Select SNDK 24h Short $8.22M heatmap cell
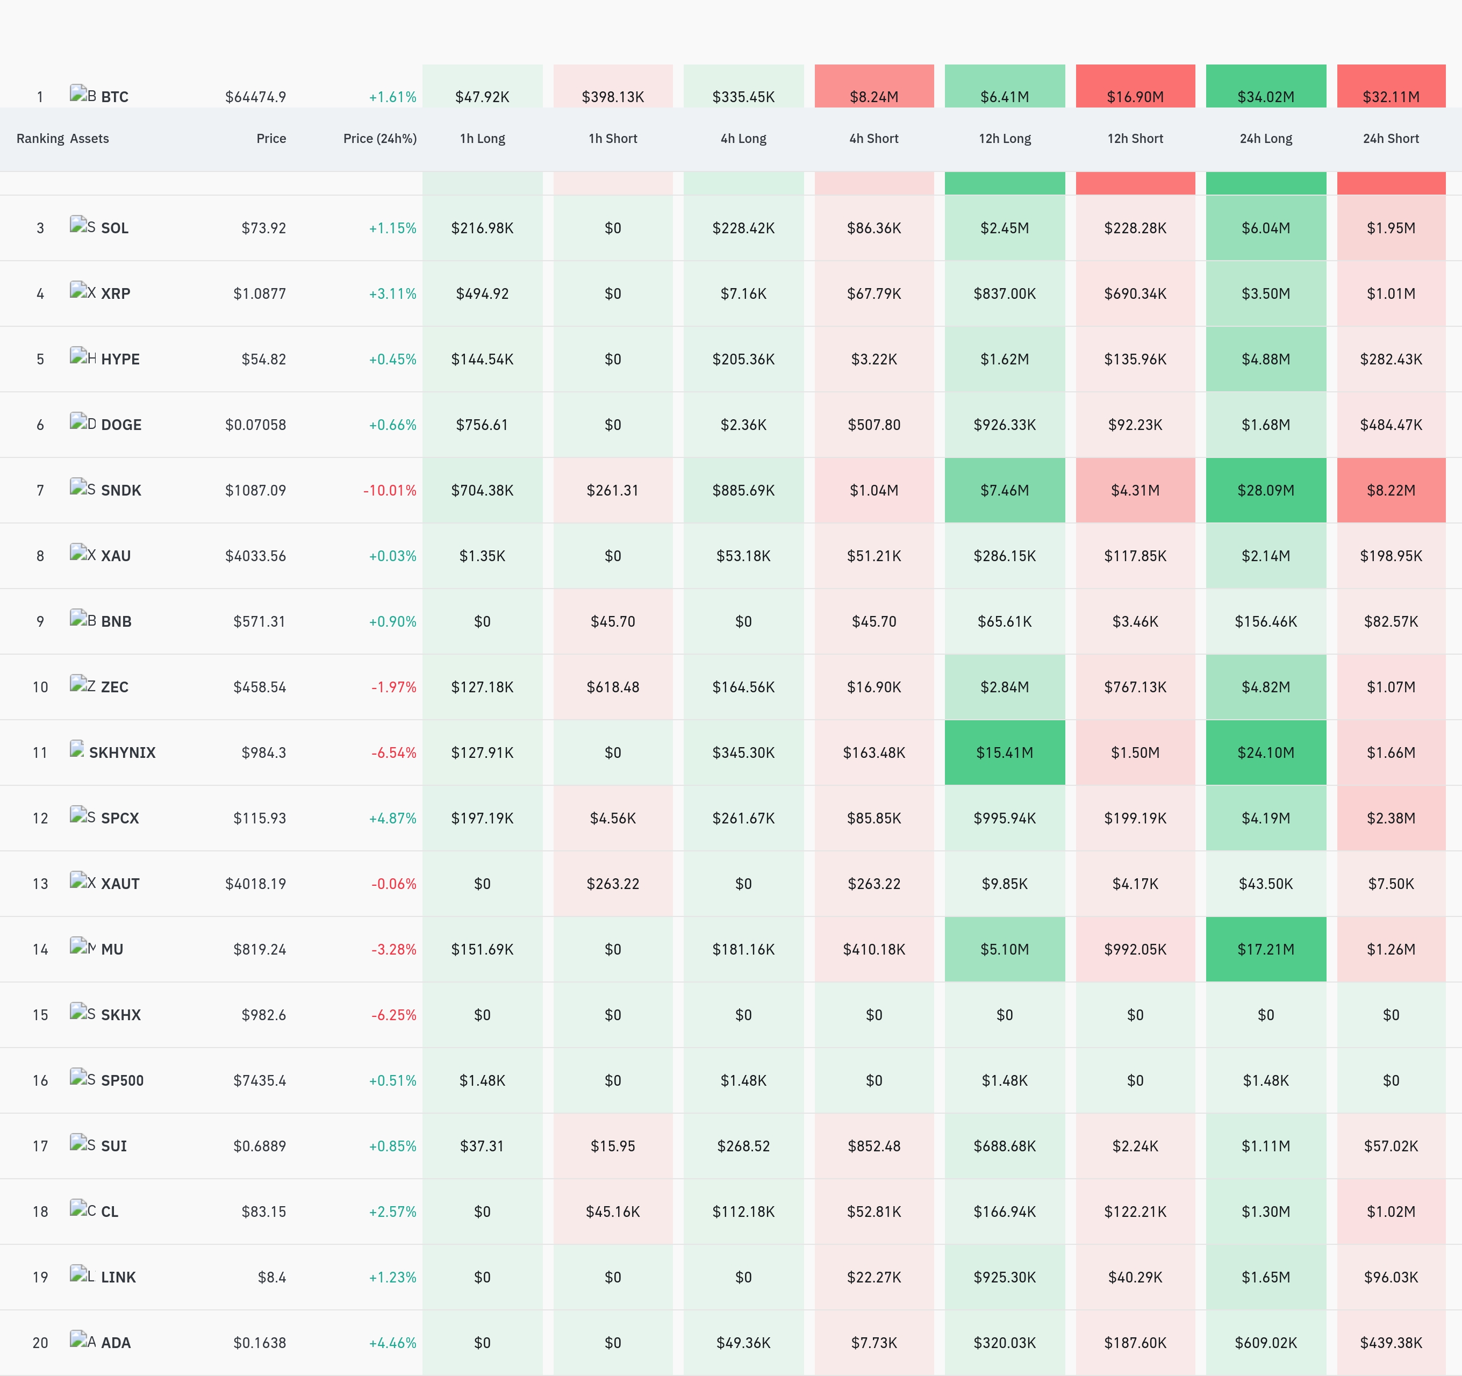This screenshot has height=1376, width=1462. 1392,491
